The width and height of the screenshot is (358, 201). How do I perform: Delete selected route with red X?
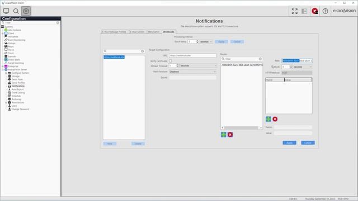[230, 135]
